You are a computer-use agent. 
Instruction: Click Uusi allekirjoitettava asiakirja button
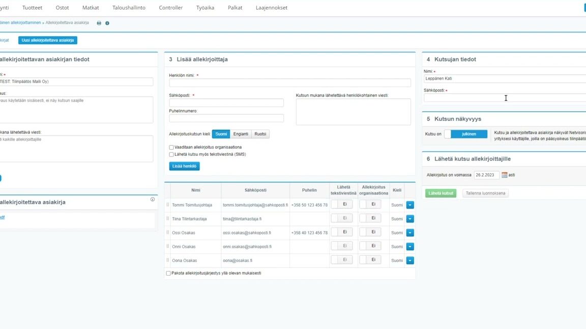click(48, 40)
